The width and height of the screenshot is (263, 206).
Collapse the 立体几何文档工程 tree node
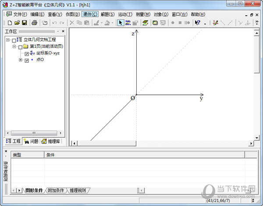pos(8,40)
